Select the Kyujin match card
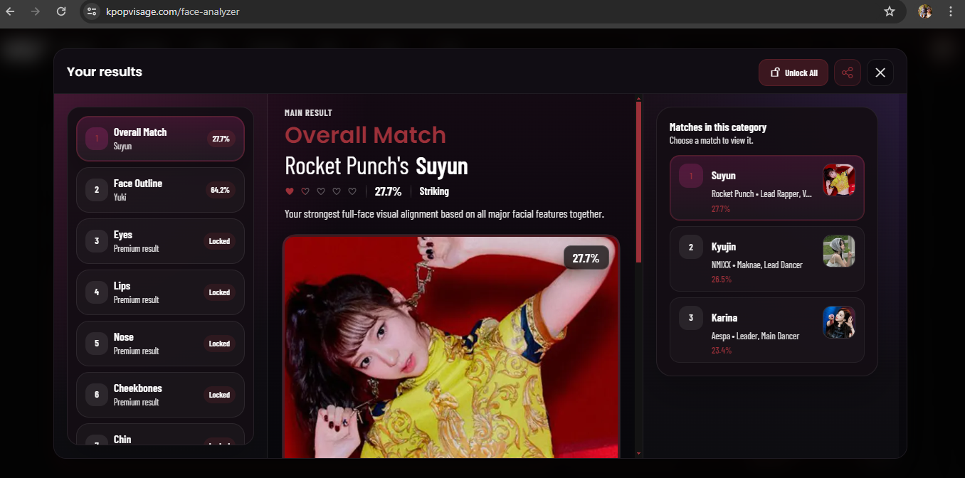Viewport: 965px width, 478px height. tap(767, 259)
